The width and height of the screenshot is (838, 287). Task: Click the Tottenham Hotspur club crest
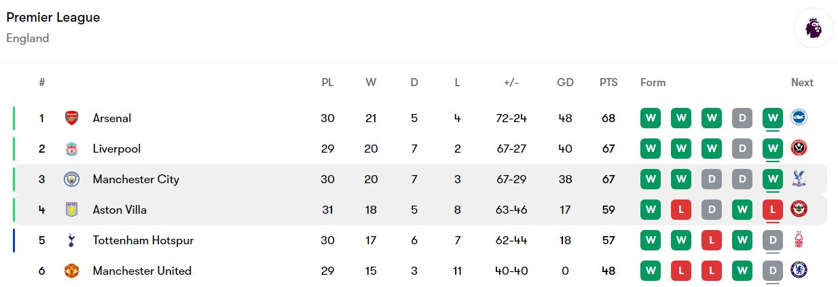71,240
